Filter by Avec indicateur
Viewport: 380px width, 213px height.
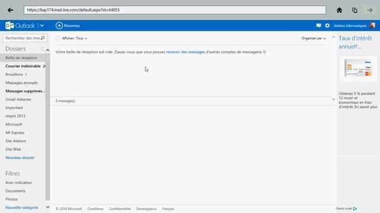click(x=18, y=183)
